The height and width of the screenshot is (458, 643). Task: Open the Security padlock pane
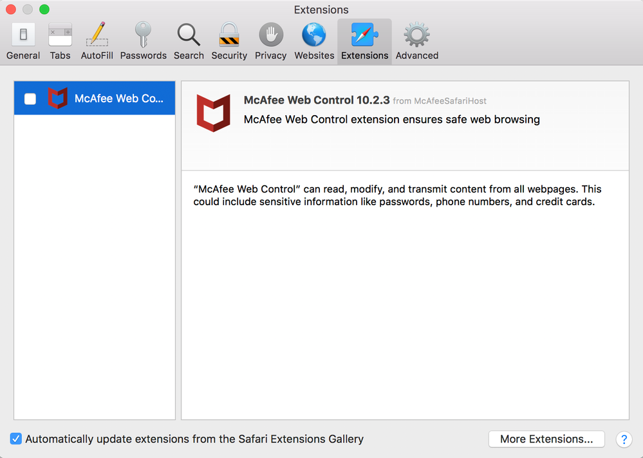point(229,42)
